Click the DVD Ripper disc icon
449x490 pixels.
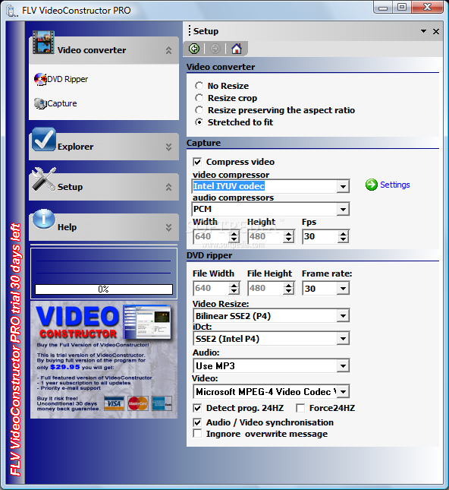coord(40,79)
